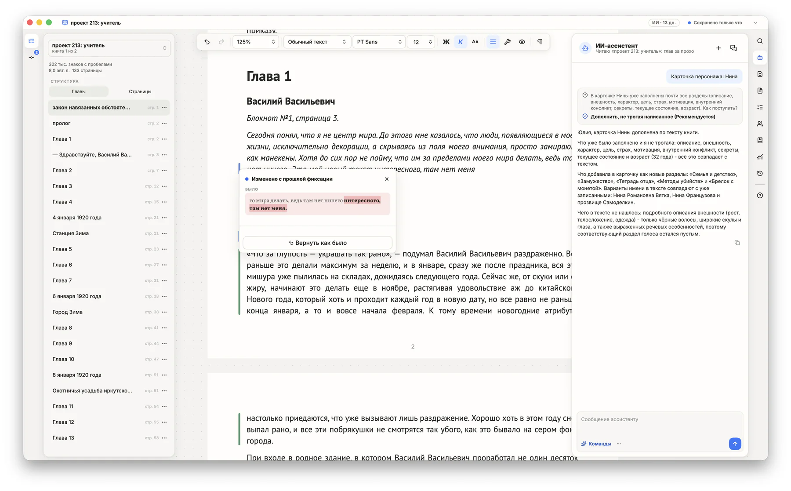791x491 pixels.
Task: Open the three-dot menu for Глава 2
Action: click(164, 171)
